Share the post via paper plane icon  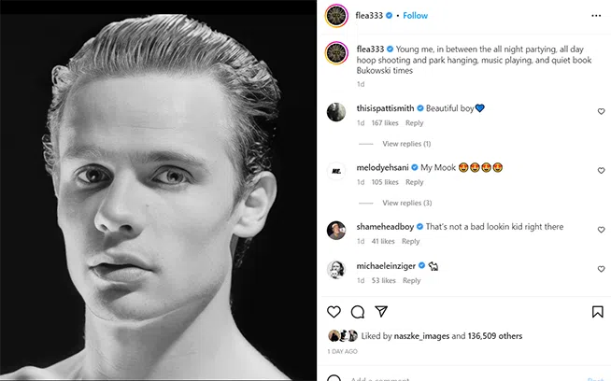(381, 312)
